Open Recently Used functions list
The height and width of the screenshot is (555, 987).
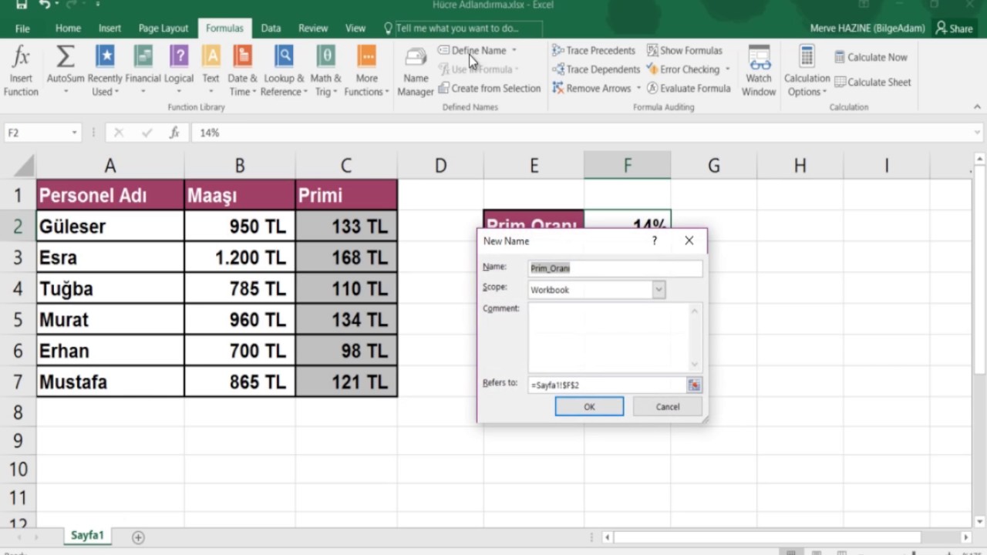[105, 72]
